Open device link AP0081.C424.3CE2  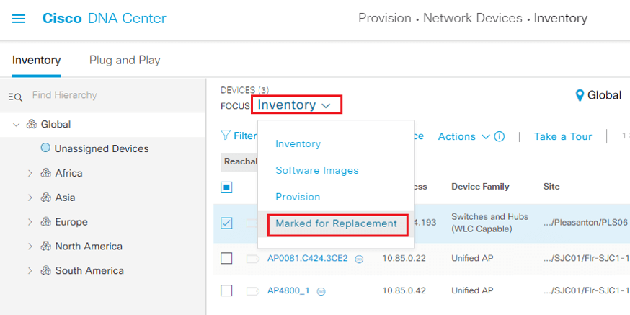click(x=308, y=258)
